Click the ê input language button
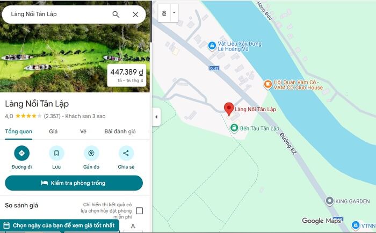The height and width of the screenshot is (233, 376). (164, 13)
